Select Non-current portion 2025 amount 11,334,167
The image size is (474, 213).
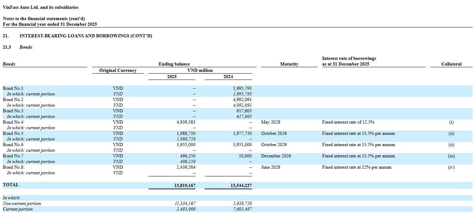coord(185,203)
